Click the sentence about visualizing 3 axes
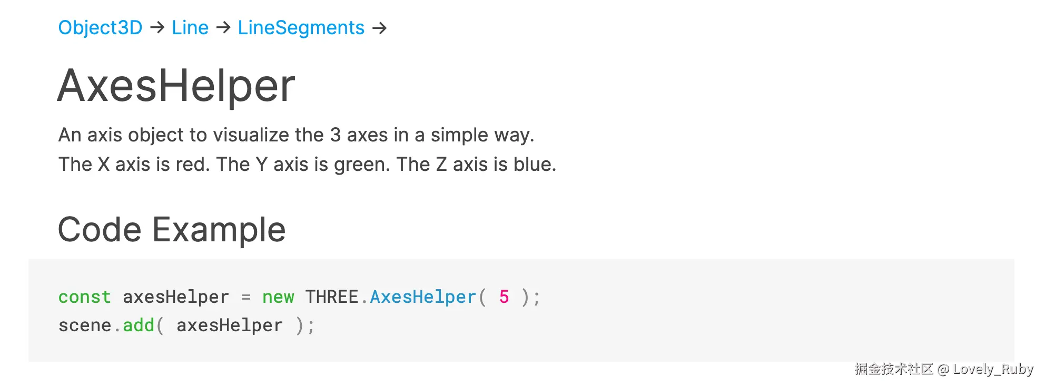This screenshot has height=388, width=1045. (296, 135)
